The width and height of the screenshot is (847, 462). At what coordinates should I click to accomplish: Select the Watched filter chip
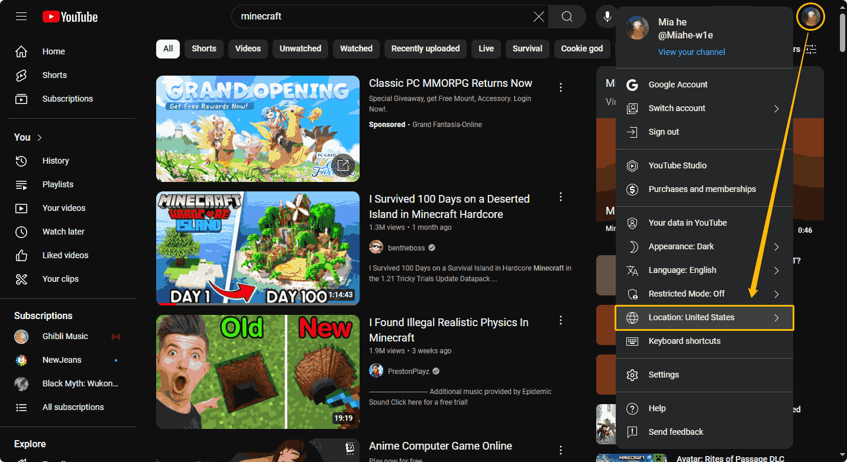356,49
